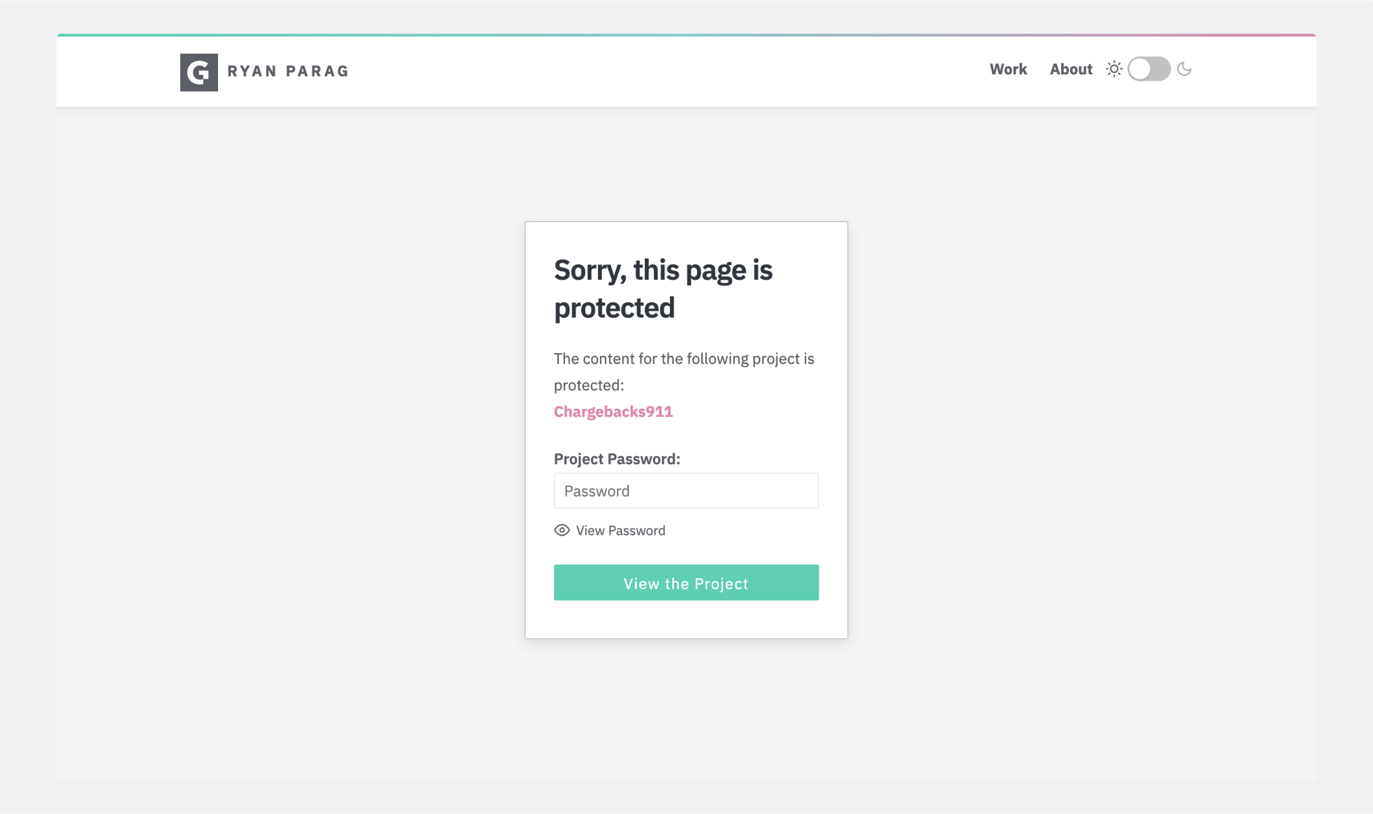The width and height of the screenshot is (1373, 814).
Task: Click the G logo icon
Action: (198, 72)
